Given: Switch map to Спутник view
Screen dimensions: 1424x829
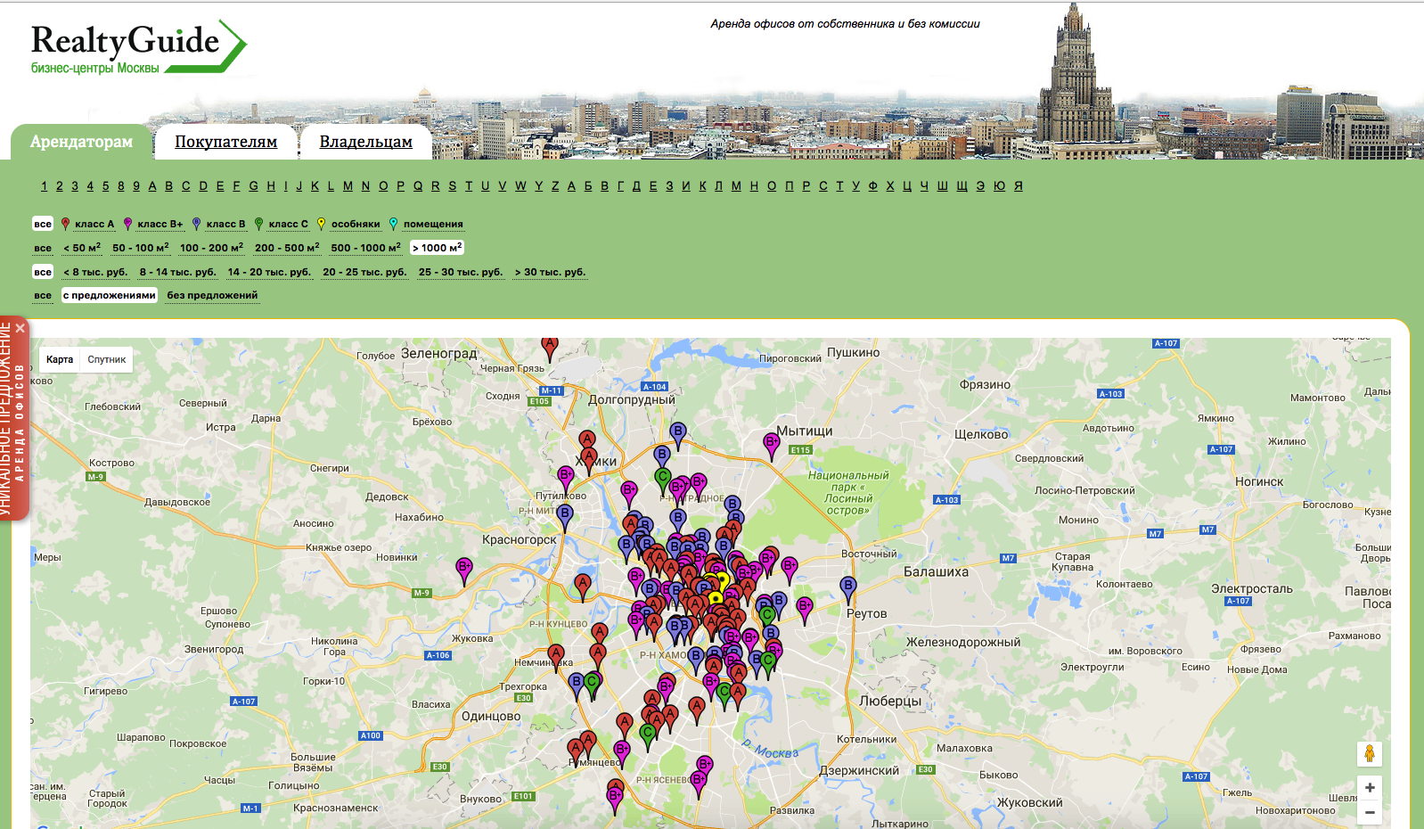Looking at the screenshot, I should point(107,359).
